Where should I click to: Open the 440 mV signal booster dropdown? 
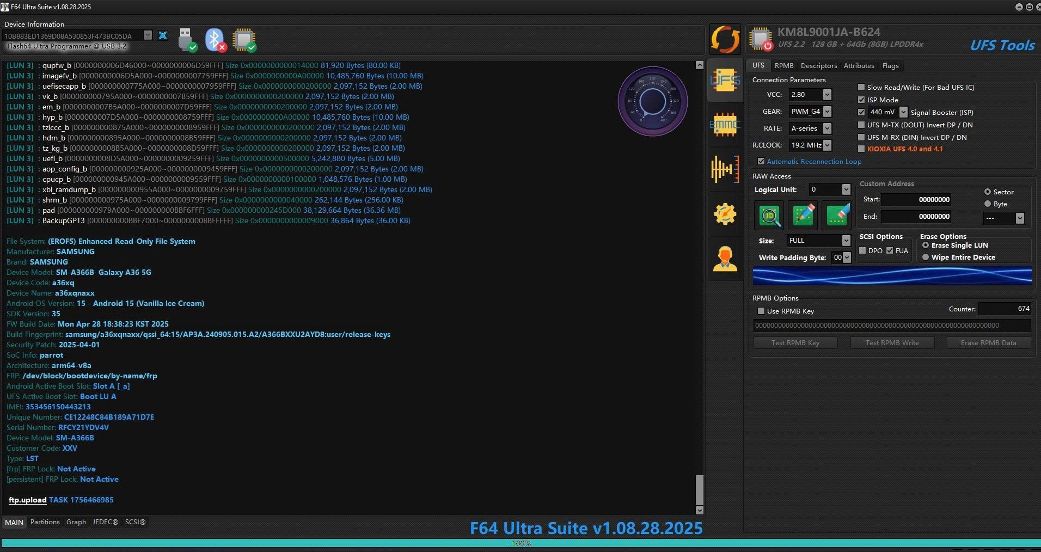point(903,112)
